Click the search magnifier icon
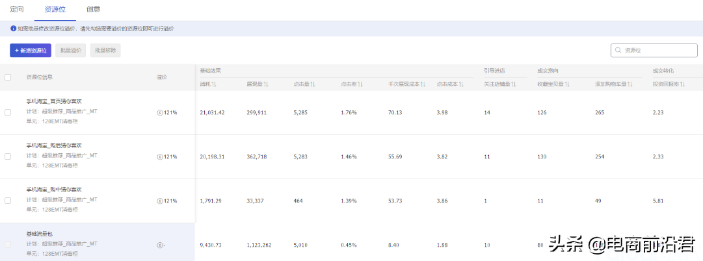Image resolution: width=703 pixels, height=261 pixels. pos(618,50)
